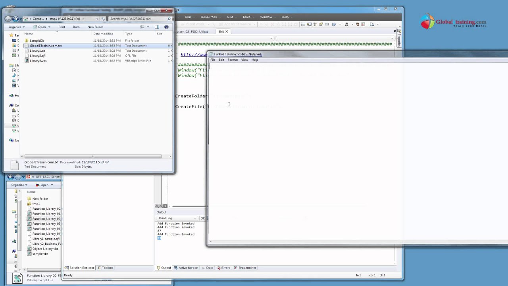Switch to the Errors tab in UFT

pos(223,268)
